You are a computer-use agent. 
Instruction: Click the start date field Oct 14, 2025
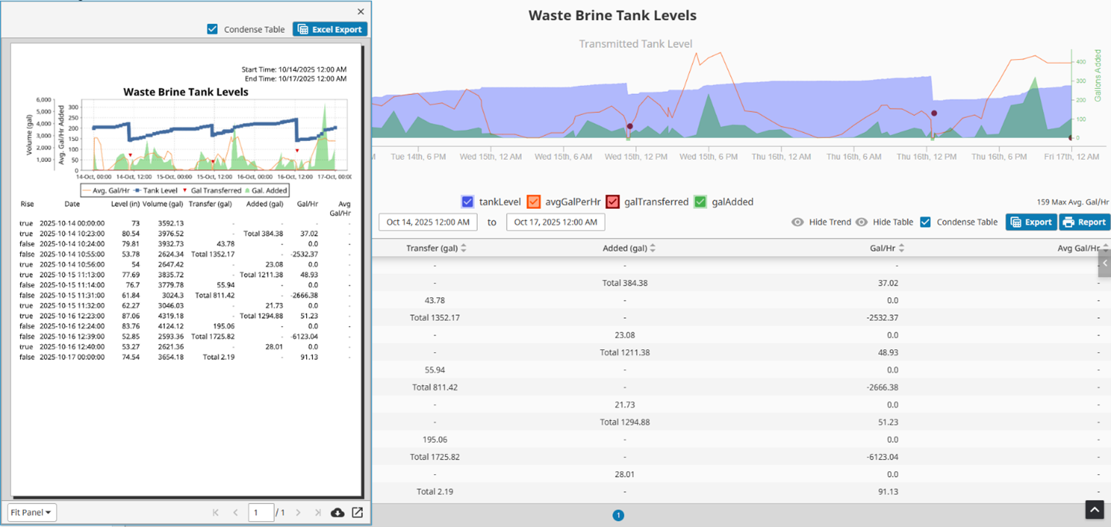click(428, 222)
